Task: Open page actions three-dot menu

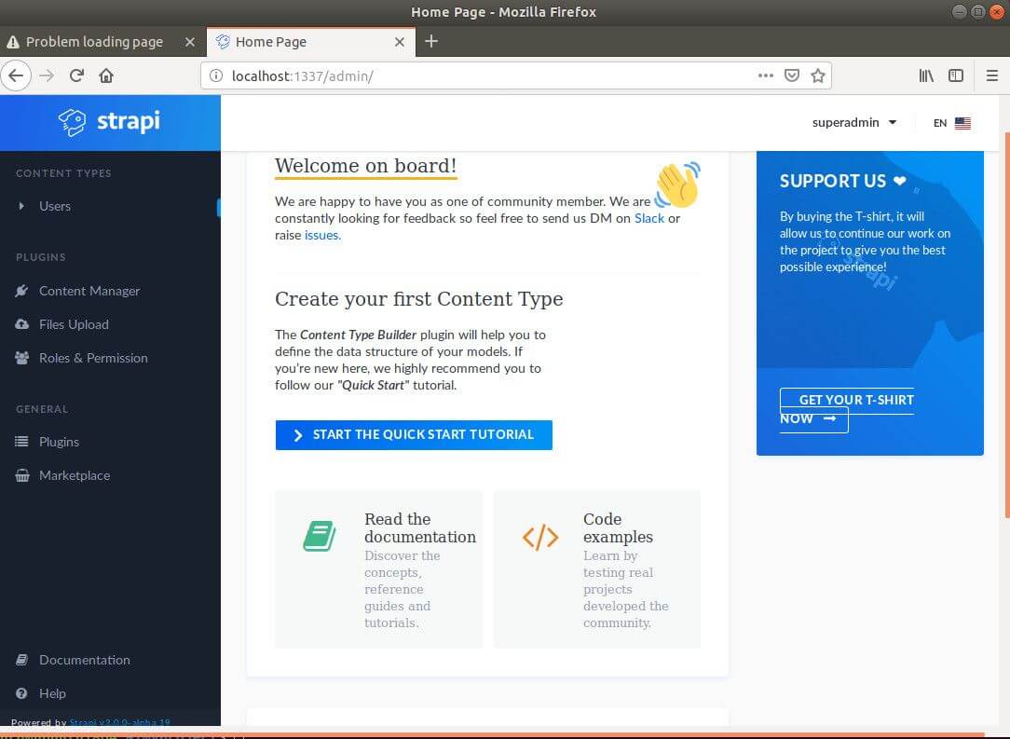Action: tap(766, 75)
